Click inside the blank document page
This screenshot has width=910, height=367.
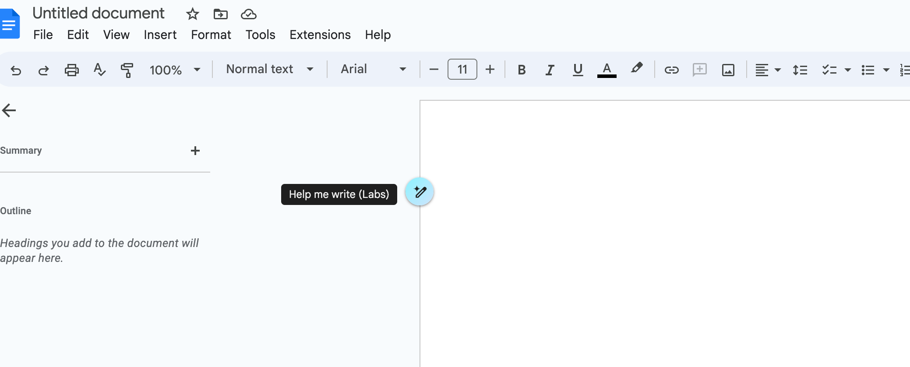(665, 234)
